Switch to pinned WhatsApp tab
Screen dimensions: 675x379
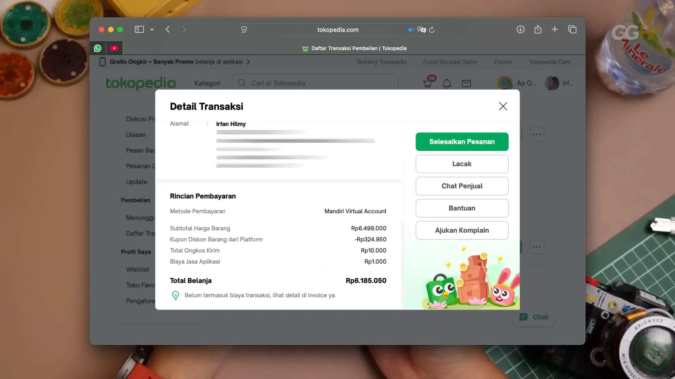coord(98,48)
